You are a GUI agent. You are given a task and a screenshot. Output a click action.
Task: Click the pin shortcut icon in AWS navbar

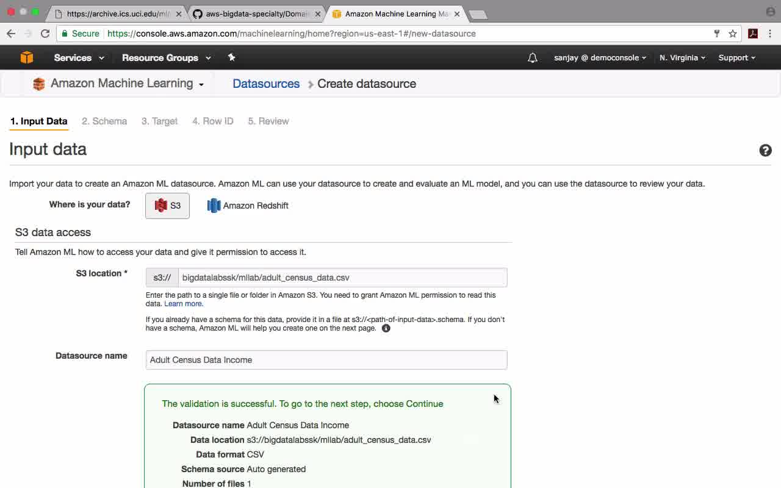(x=231, y=57)
